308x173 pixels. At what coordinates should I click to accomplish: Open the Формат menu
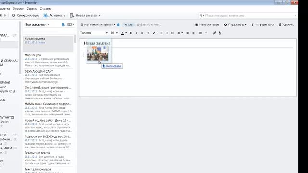[x=18, y=9]
